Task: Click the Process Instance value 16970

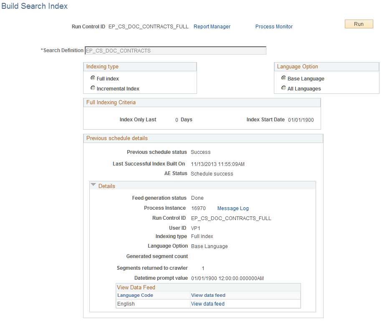Action: coord(198,208)
